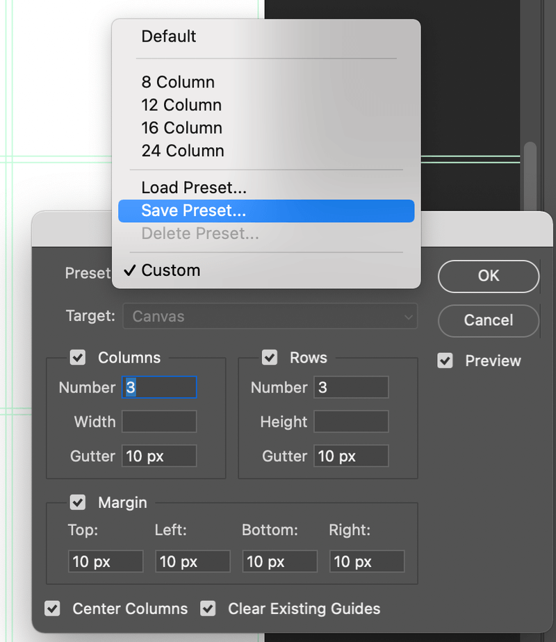
Task: Click Load Preset menu entry
Action: pyautogui.click(x=194, y=188)
